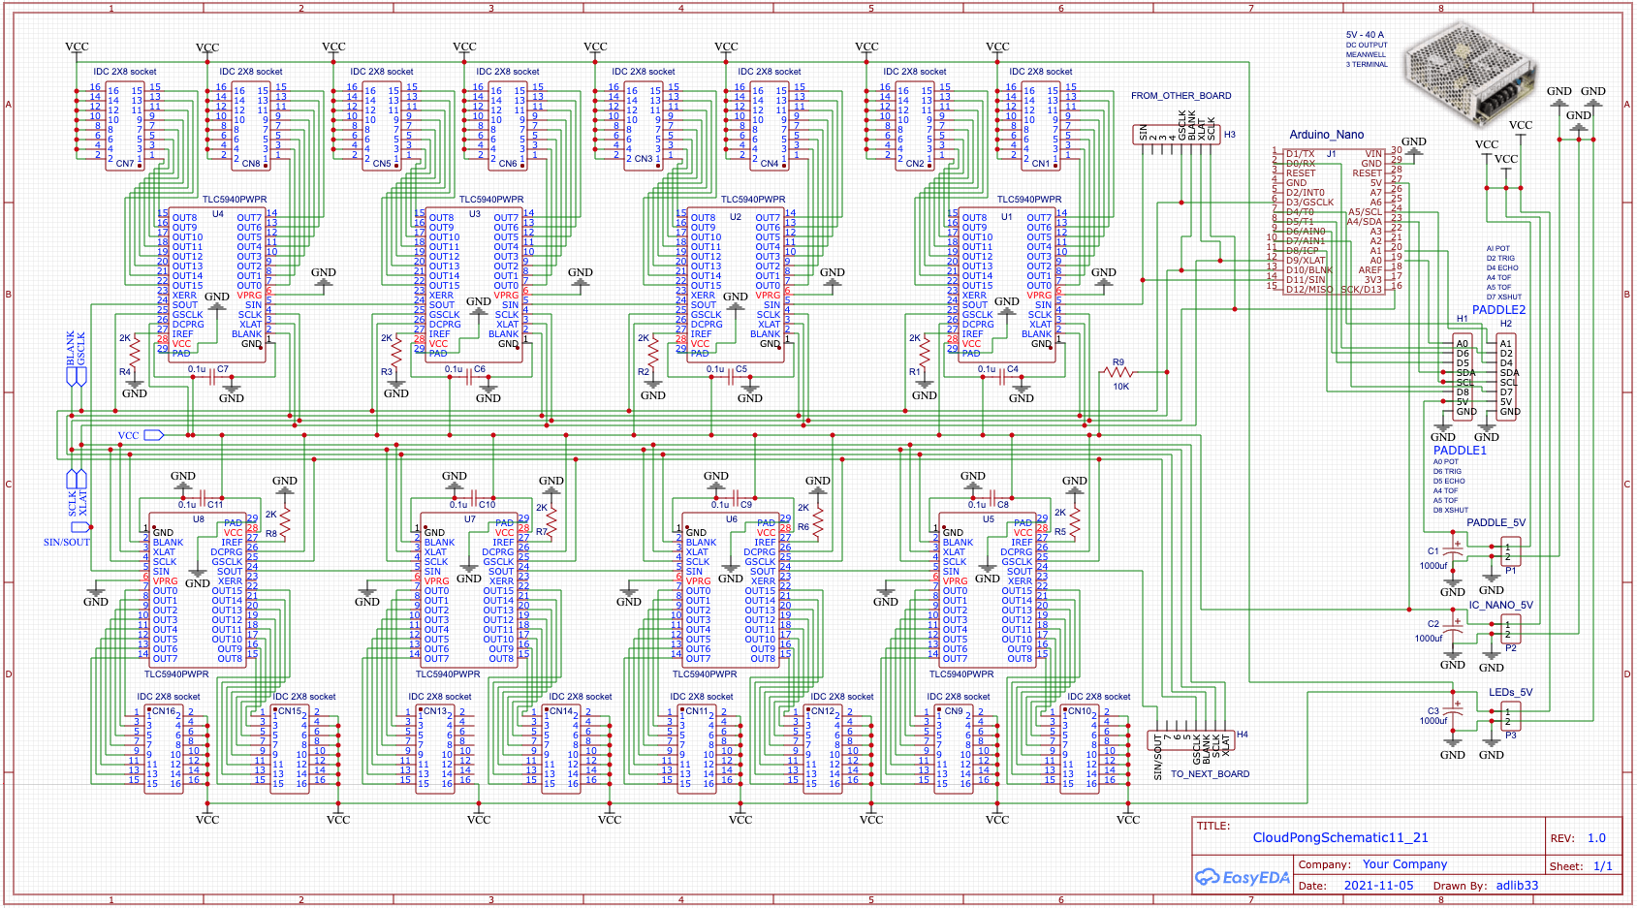Click the CN15 socket designator
This screenshot has width=1637, height=908.
click(x=290, y=711)
